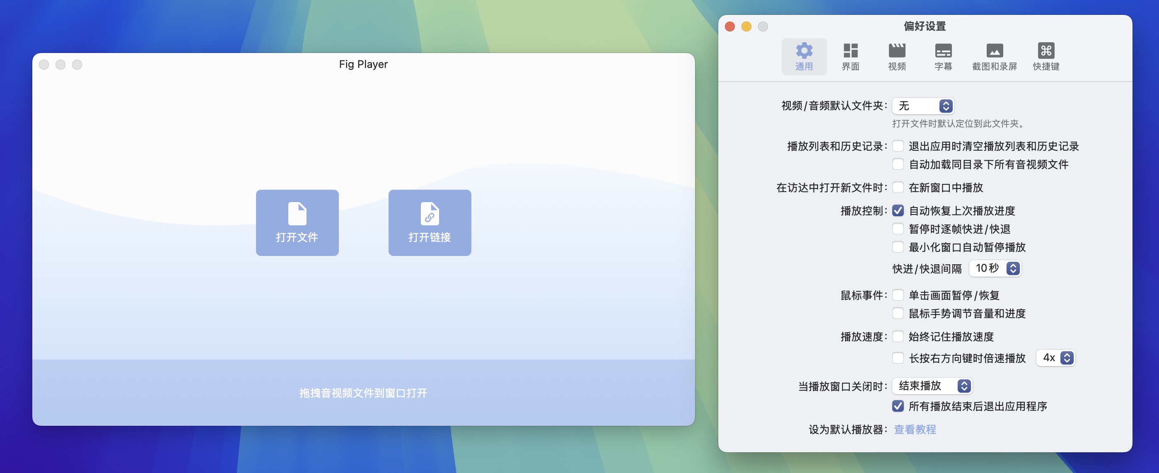Image resolution: width=1159 pixels, height=473 pixels.
Task: Click the 打开文件 button in Fig Player
Action: tap(297, 223)
